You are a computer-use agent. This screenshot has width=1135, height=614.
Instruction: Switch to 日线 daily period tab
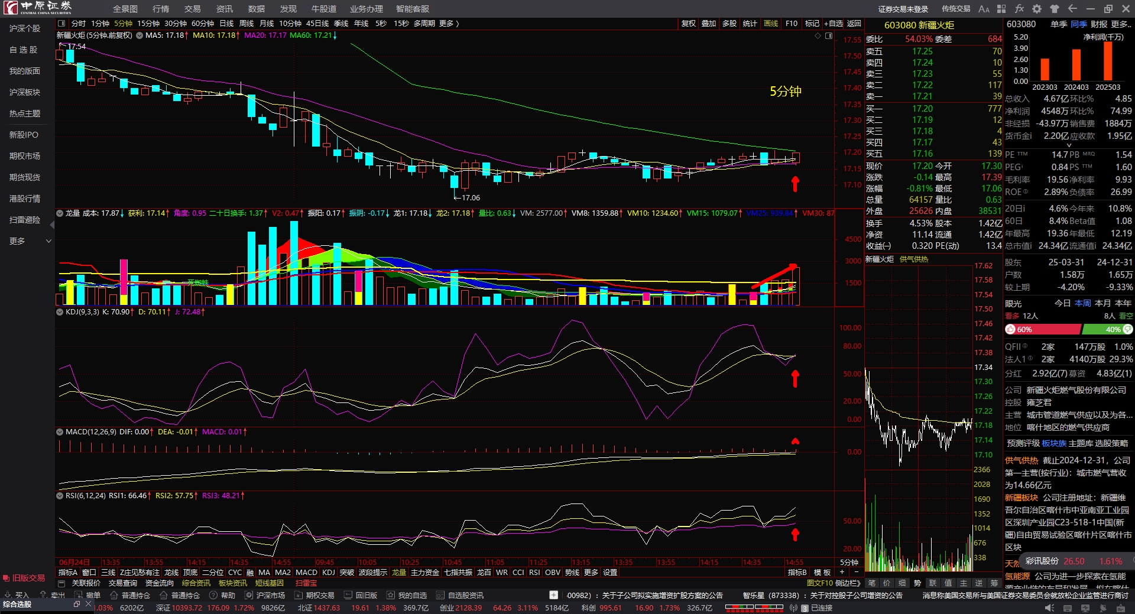click(x=226, y=24)
